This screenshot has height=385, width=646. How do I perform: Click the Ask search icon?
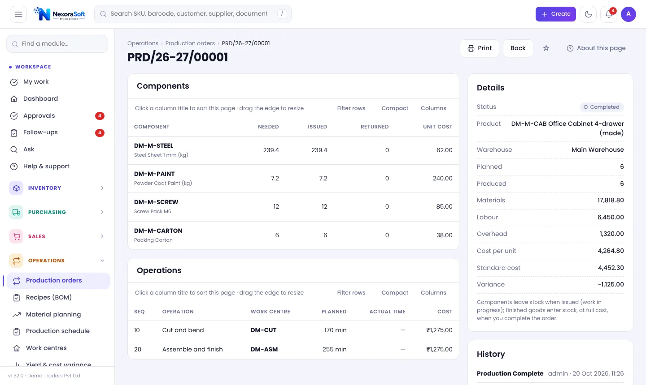tap(14, 150)
